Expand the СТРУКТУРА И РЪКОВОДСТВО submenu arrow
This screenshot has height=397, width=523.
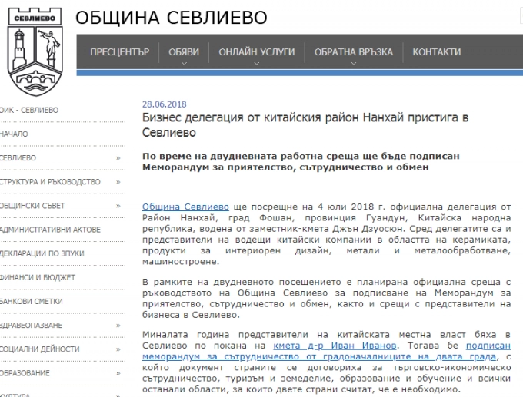pos(118,182)
